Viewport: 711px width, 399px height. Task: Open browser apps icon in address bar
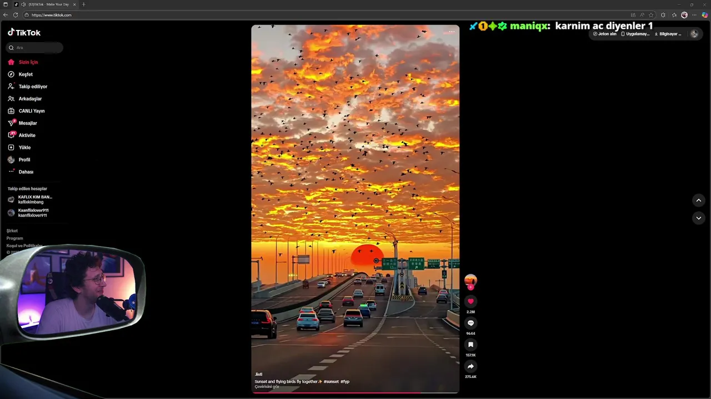[x=633, y=15]
